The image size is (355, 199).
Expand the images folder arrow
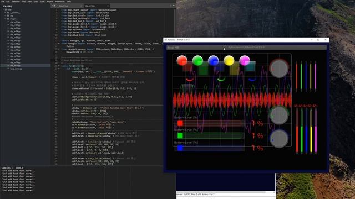click(x=5, y=19)
